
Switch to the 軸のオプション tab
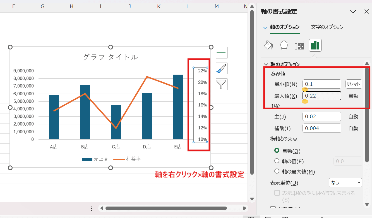284,27
